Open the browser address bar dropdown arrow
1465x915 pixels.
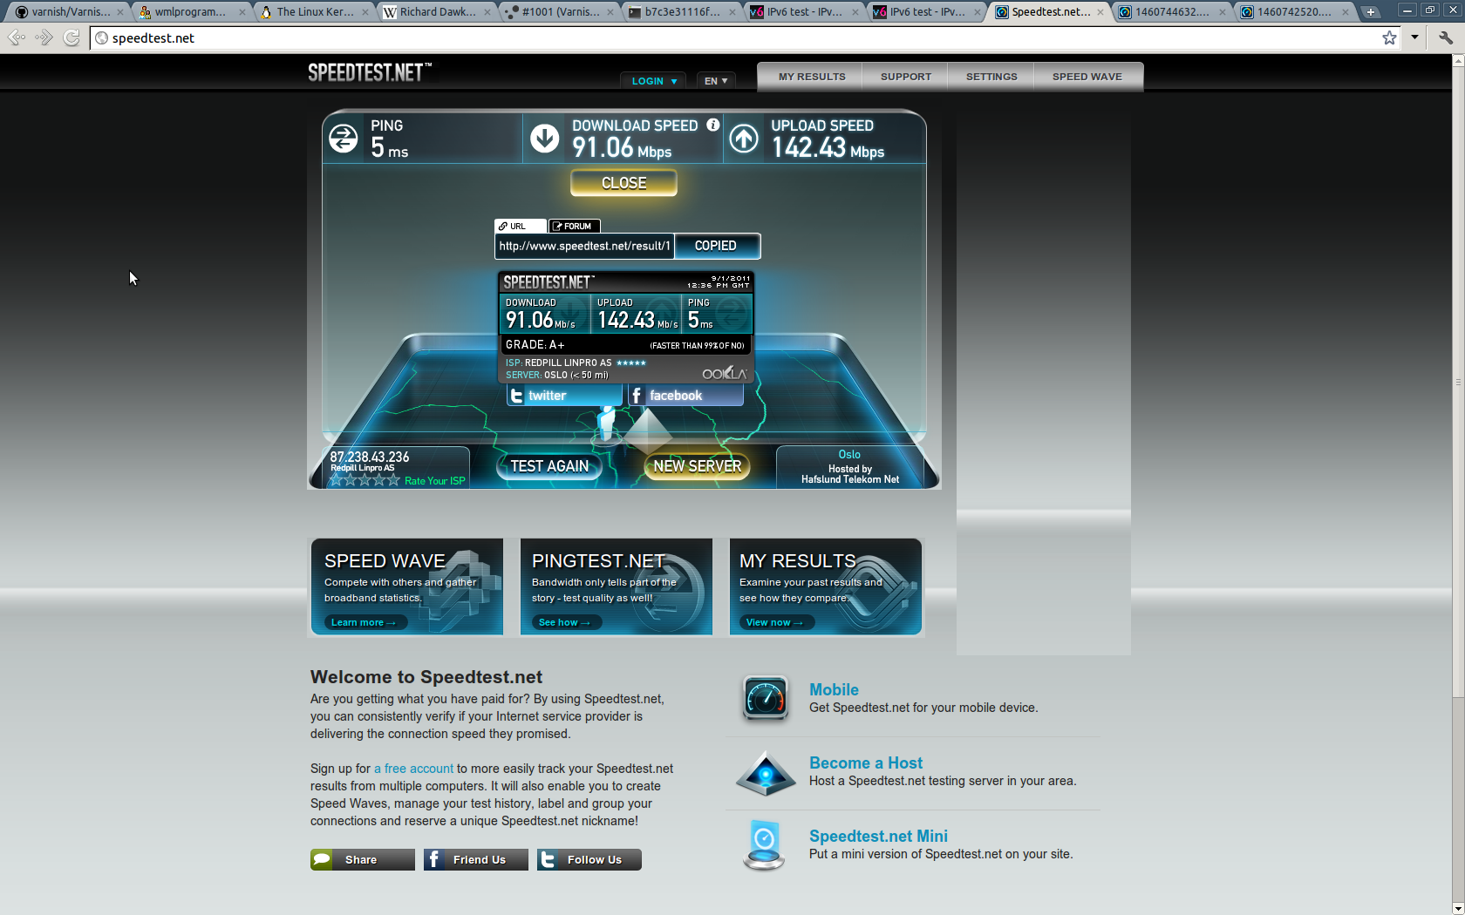click(1414, 37)
